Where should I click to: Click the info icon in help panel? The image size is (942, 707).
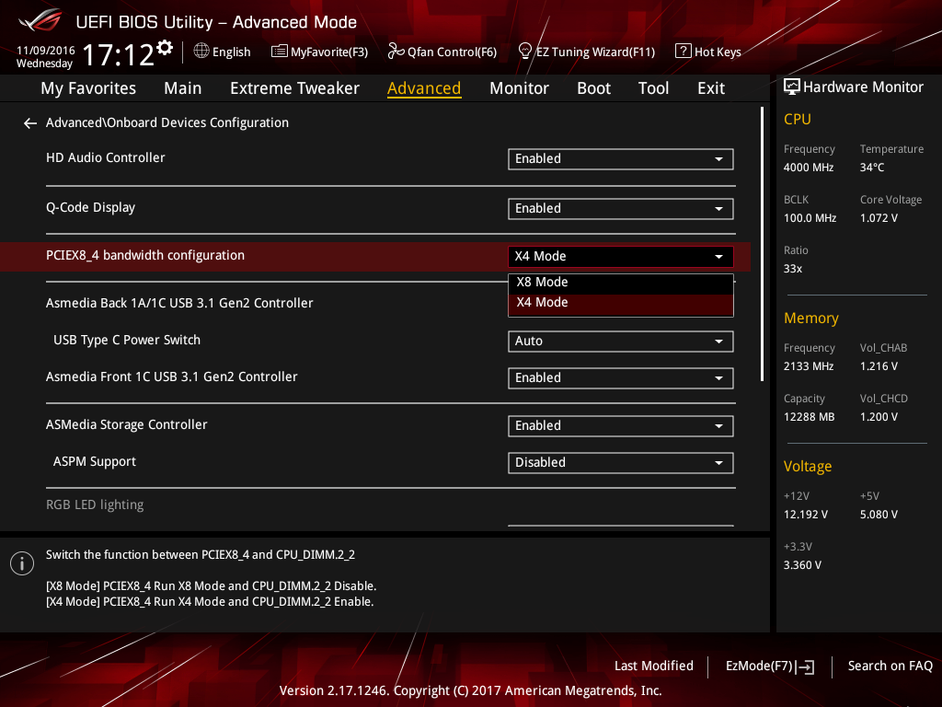point(22,563)
